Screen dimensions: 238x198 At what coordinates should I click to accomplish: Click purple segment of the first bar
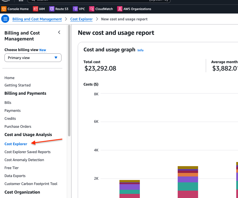pyautogui.click(x=129, y=187)
